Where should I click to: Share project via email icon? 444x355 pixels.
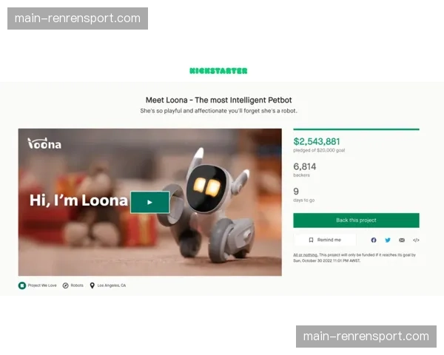[x=402, y=240]
